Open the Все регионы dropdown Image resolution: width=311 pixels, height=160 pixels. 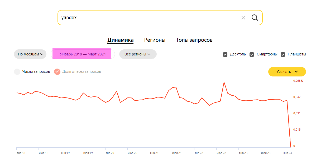click(138, 54)
